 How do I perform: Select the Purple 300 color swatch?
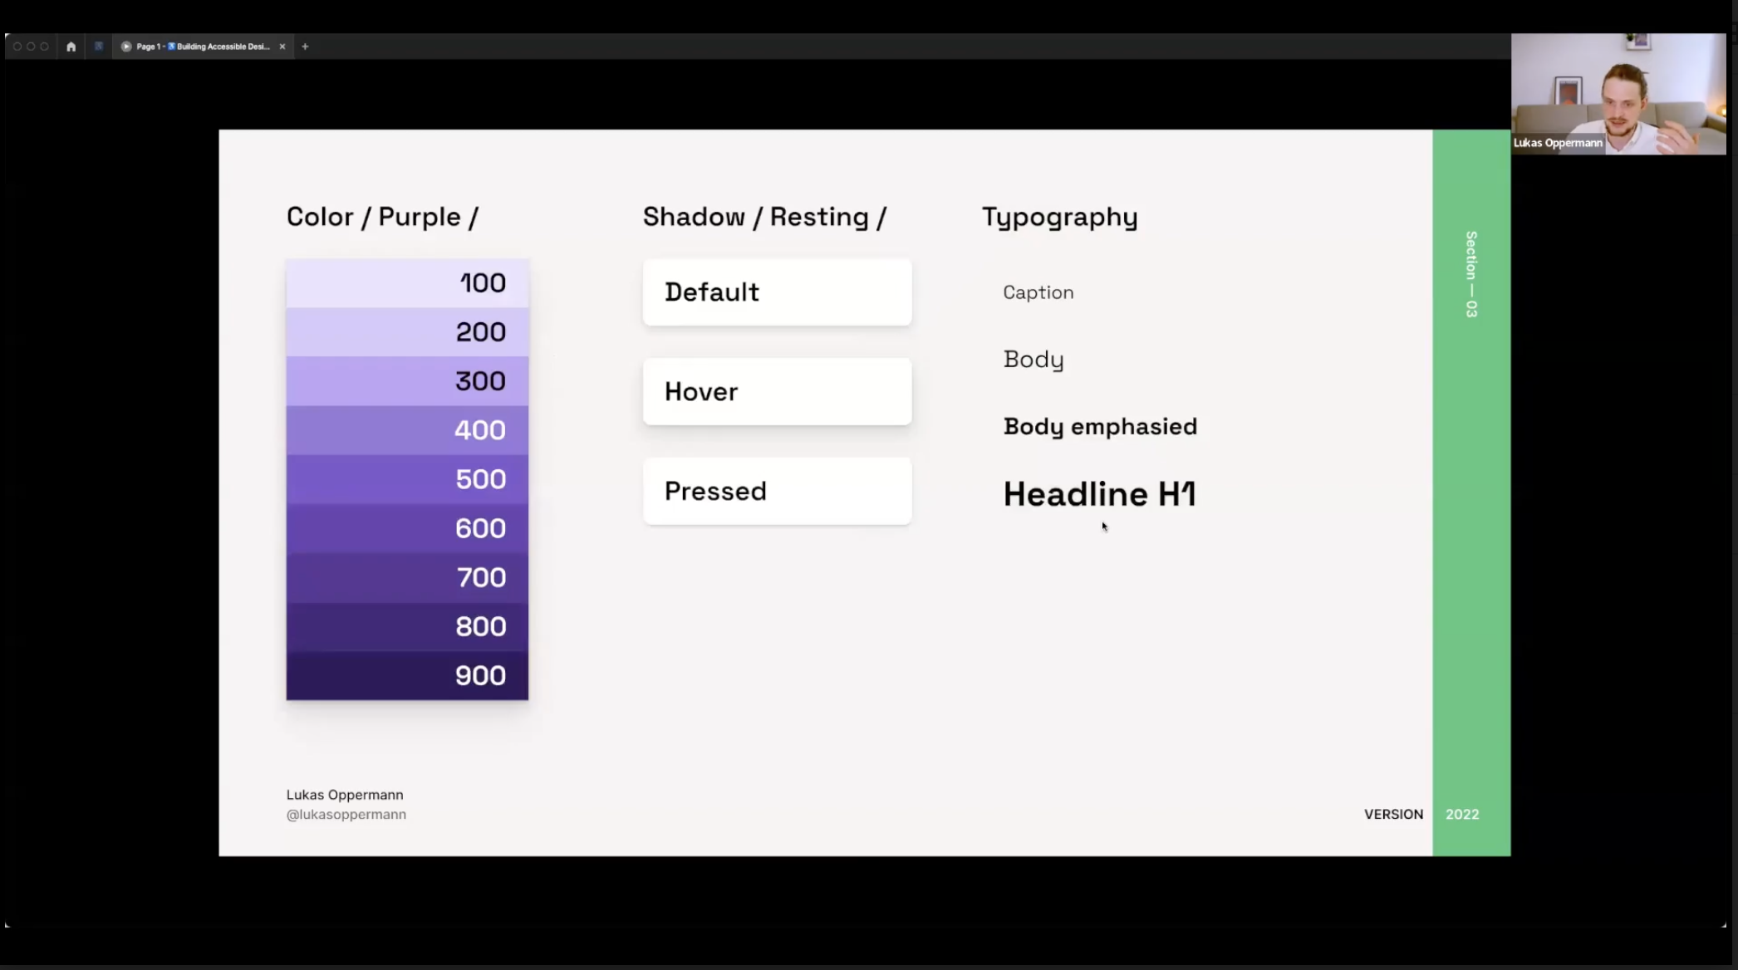click(407, 381)
